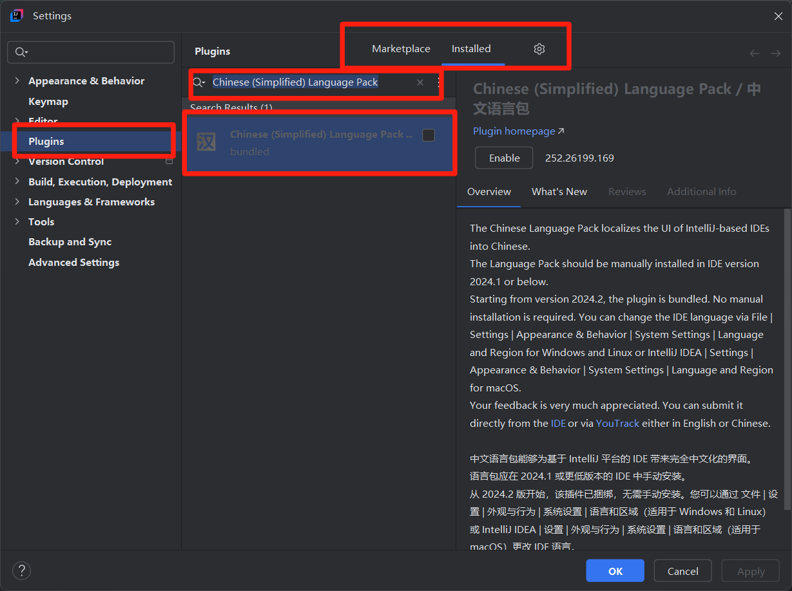Open Backup and Sync settings
792x591 pixels.
70,242
